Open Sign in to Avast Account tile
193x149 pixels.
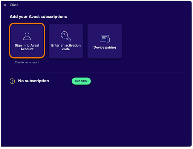[x=27, y=41]
